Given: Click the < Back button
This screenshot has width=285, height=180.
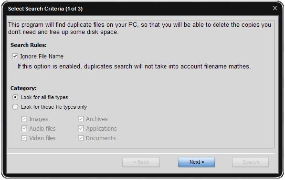Looking at the screenshot, I should pos(141,162).
